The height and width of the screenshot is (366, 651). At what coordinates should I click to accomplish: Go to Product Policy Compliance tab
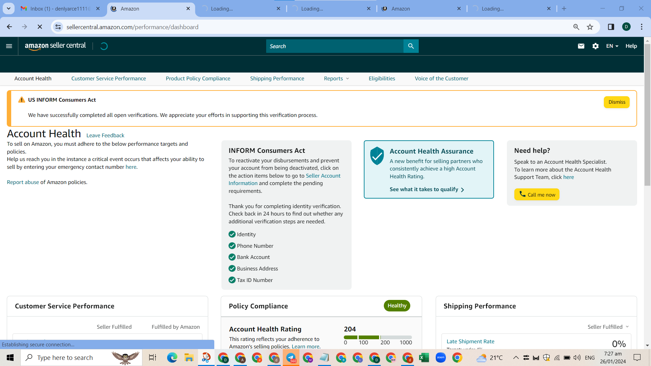coord(198,79)
